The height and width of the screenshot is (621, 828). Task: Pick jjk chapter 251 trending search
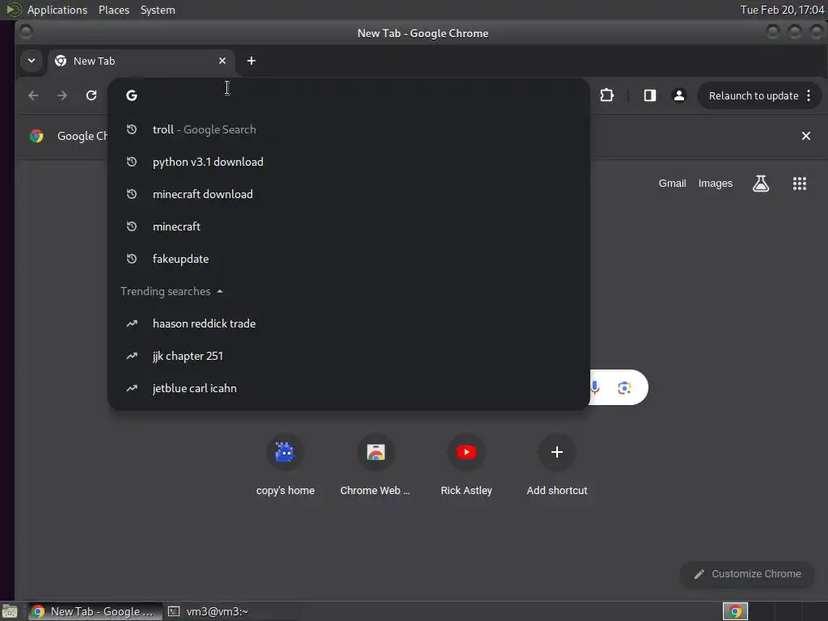click(x=349, y=356)
